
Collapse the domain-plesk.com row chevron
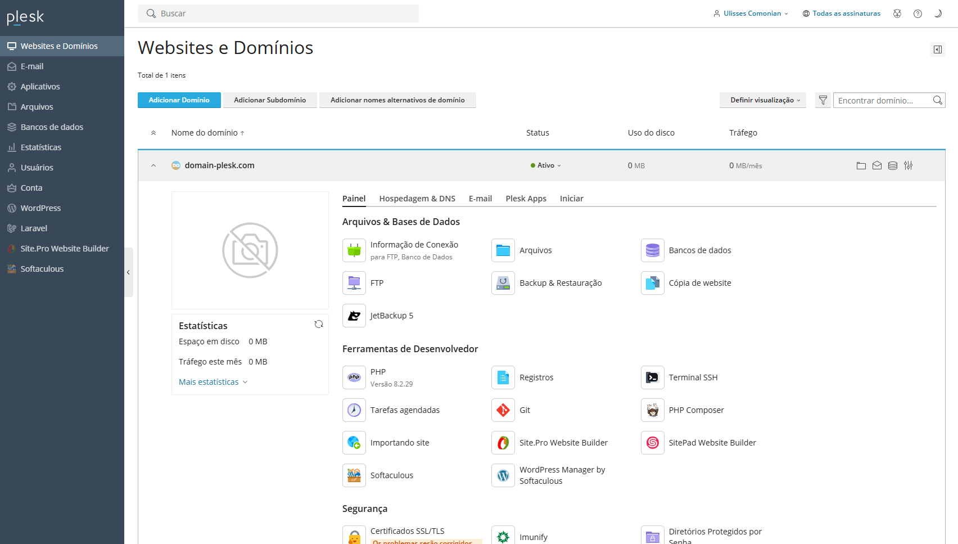pos(153,165)
